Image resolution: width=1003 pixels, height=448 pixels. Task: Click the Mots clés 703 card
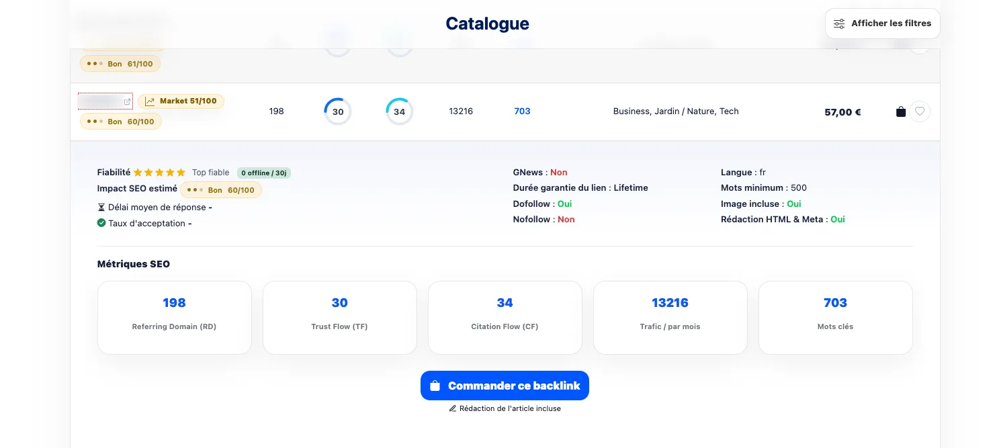(836, 317)
